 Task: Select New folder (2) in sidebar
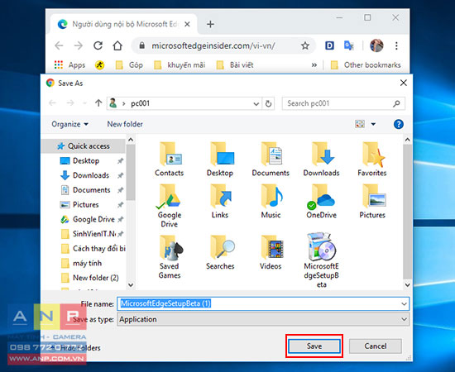[x=90, y=278]
